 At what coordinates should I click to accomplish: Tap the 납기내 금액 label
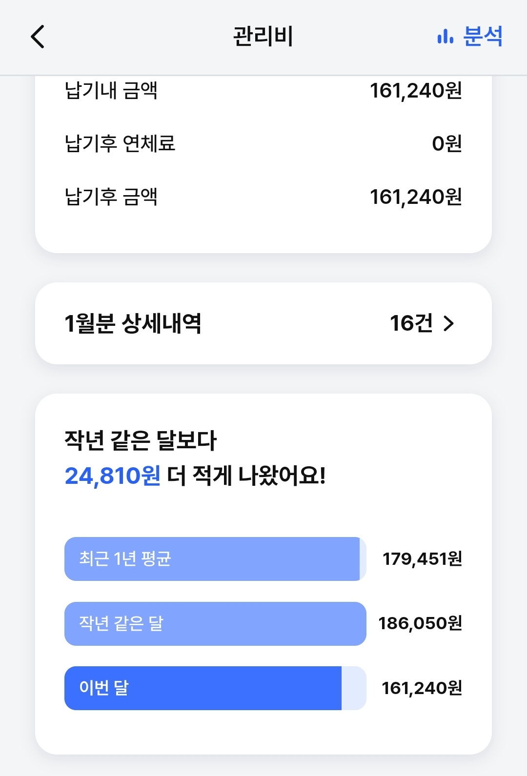[x=111, y=91]
